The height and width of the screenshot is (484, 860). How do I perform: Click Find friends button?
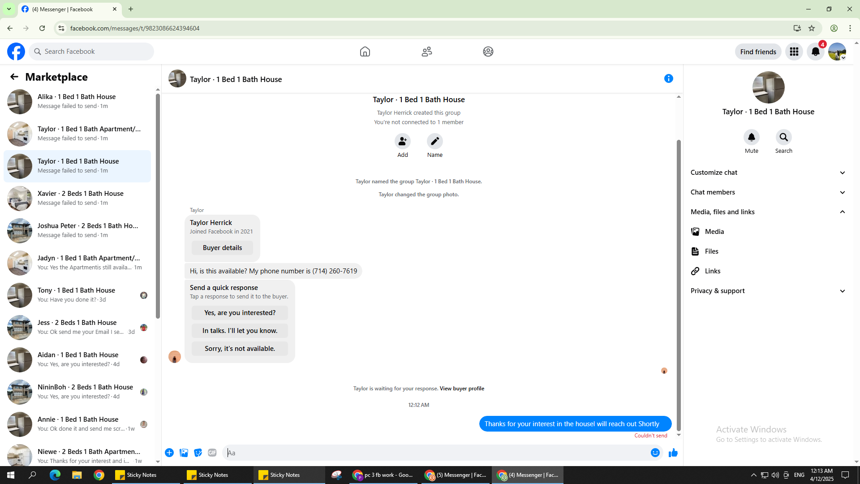pos(758,52)
